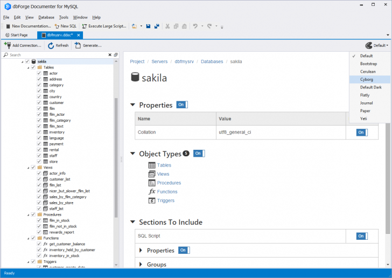Click the Triggers lightning icon in Object Types
Screen dimensions: 392x278
click(152, 200)
